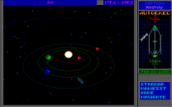Click the small red-orange planet near the Sun

click(80, 58)
